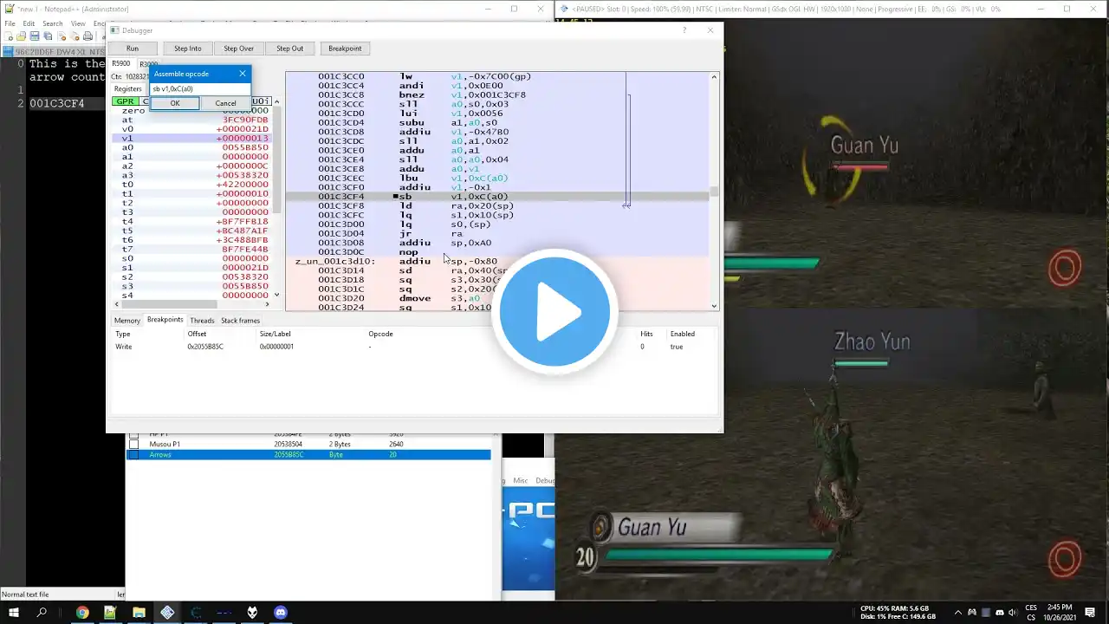1109x624 pixels.
Task: Click the PCSX2 Misc menu
Action: (521, 480)
